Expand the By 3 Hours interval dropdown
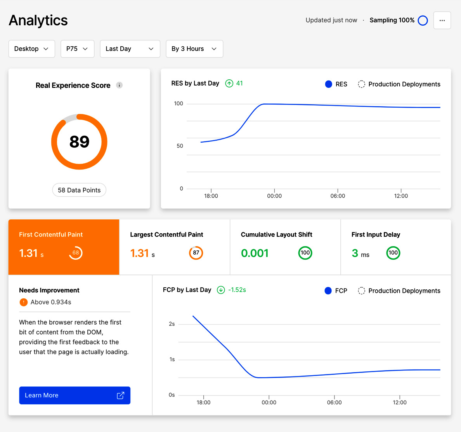The height and width of the screenshot is (432, 461). (x=194, y=49)
